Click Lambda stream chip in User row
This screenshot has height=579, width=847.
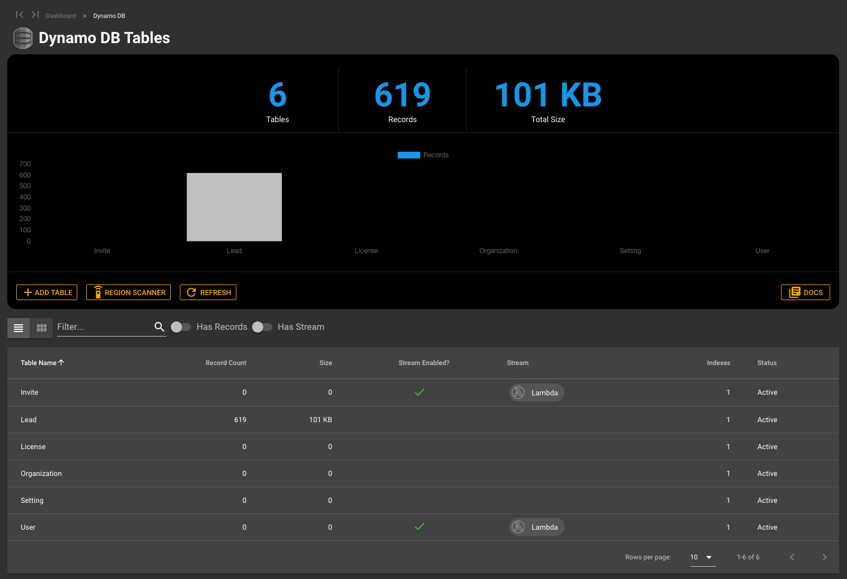point(537,527)
